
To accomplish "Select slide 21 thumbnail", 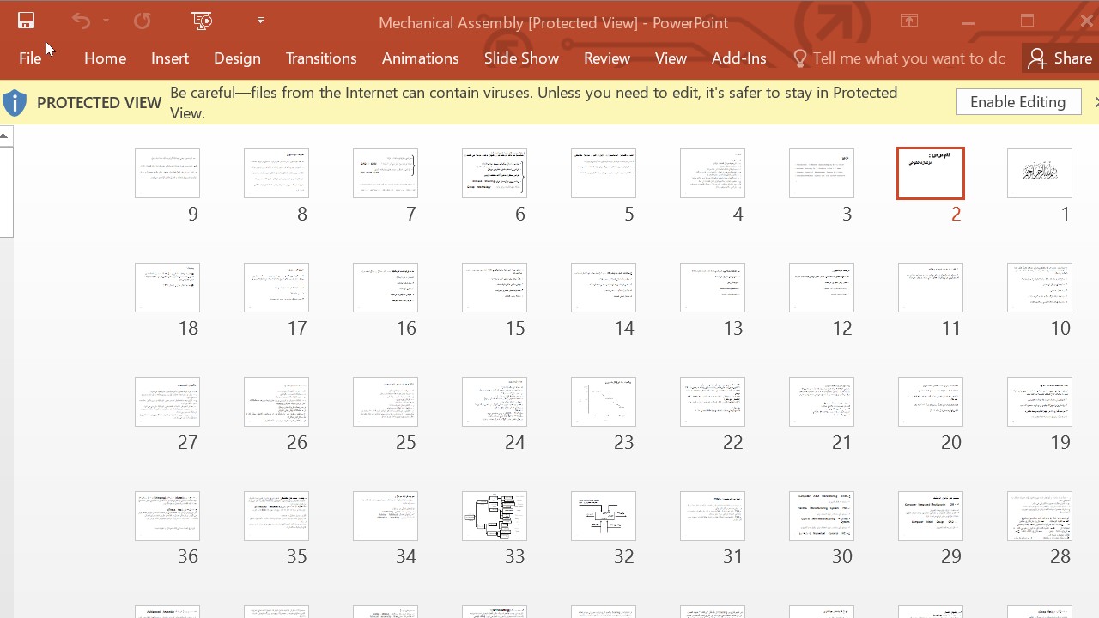I will [821, 402].
